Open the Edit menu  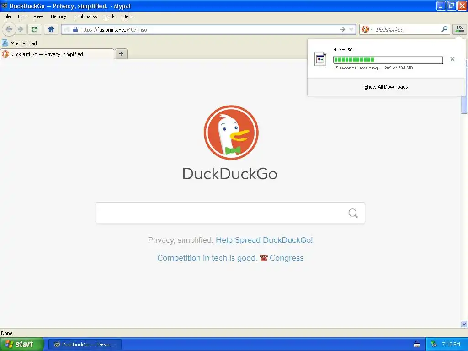click(x=22, y=16)
